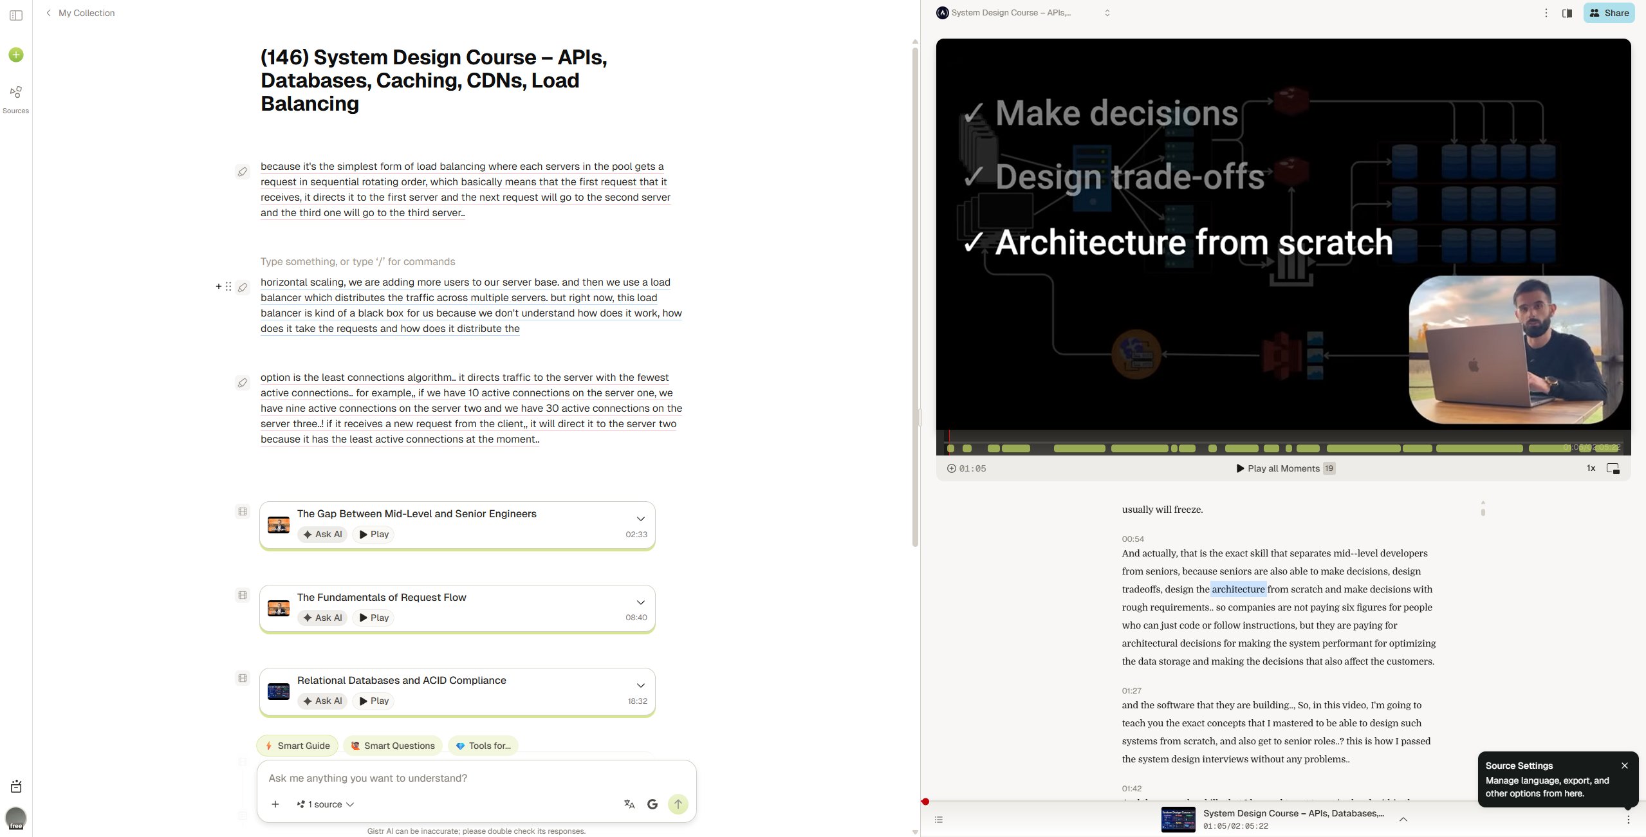Click film icon beside Relational Databases card
The image size is (1646, 837).
(x=243, y=678)
